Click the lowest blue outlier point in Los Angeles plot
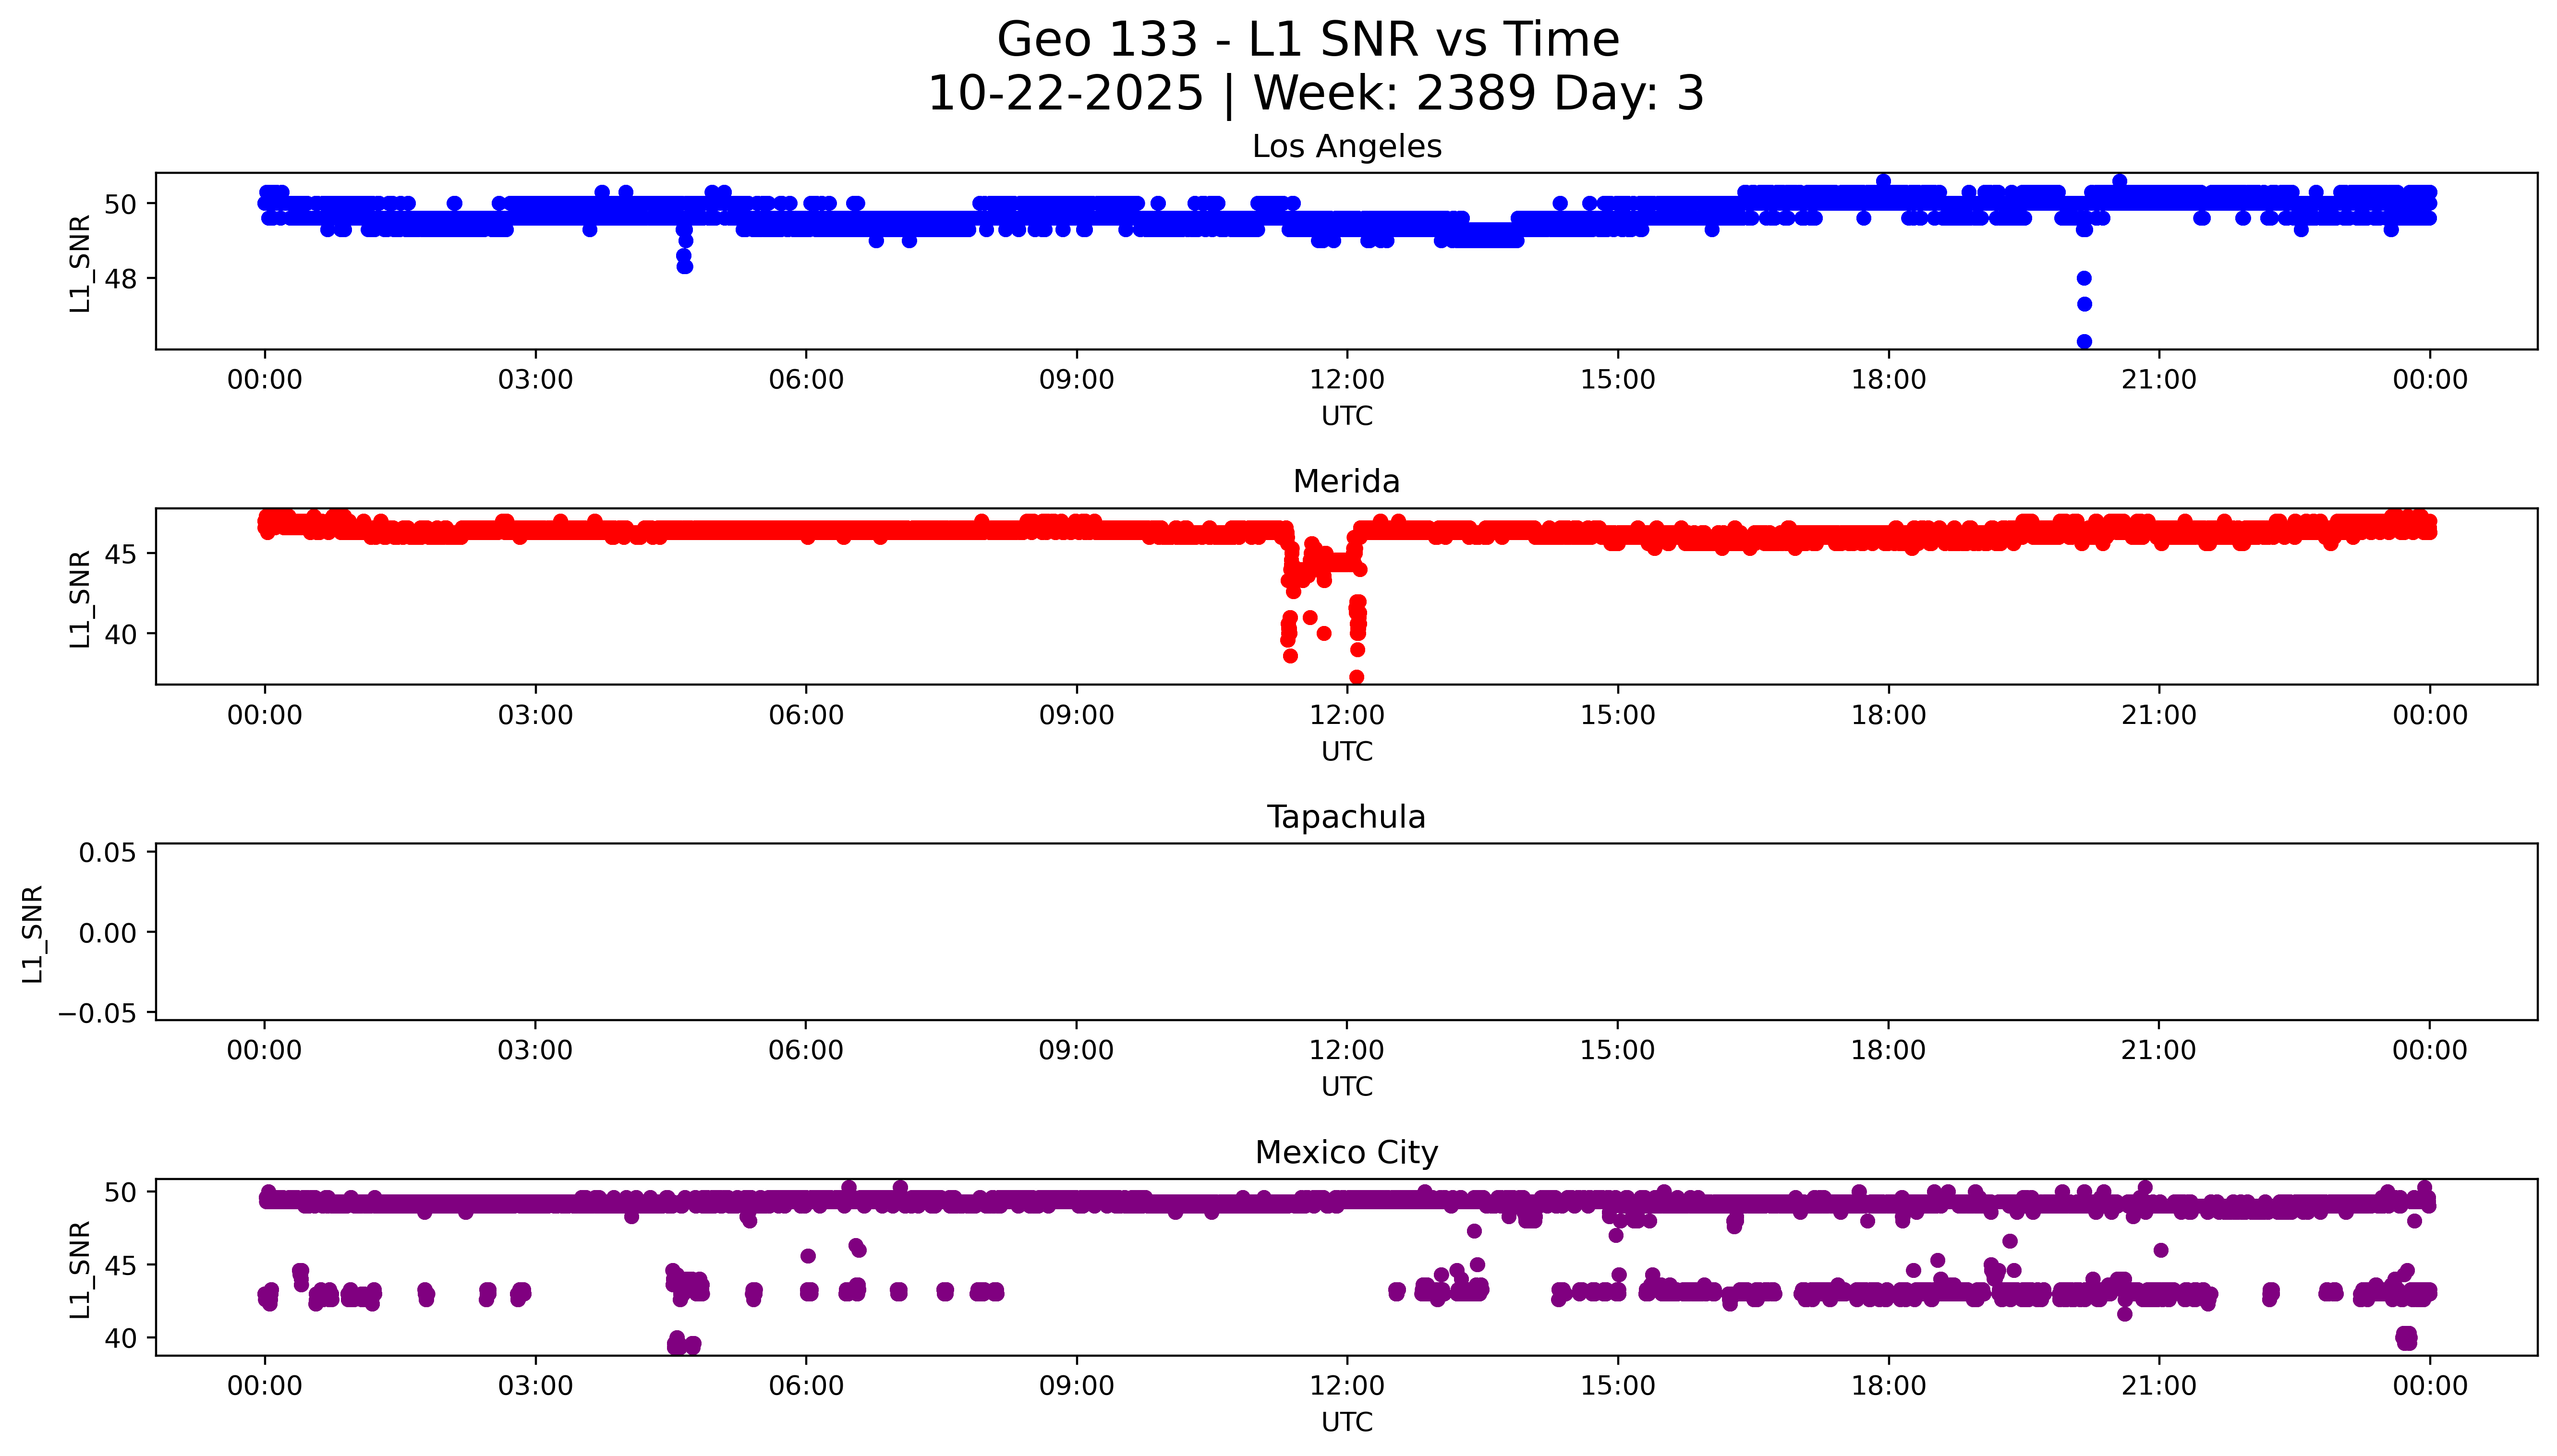2557x1456 pixels. (2084, 342)
